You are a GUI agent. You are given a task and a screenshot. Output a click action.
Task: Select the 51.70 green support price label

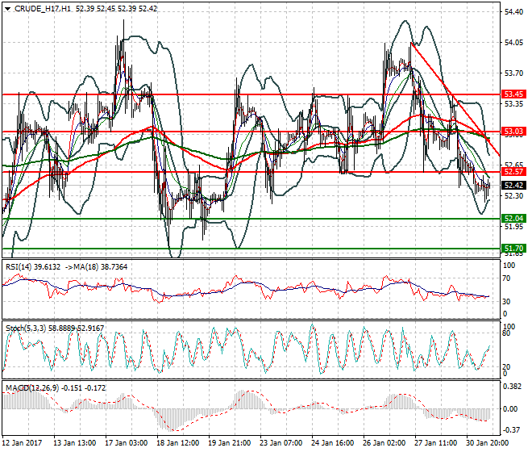click(x=514, y=248)
